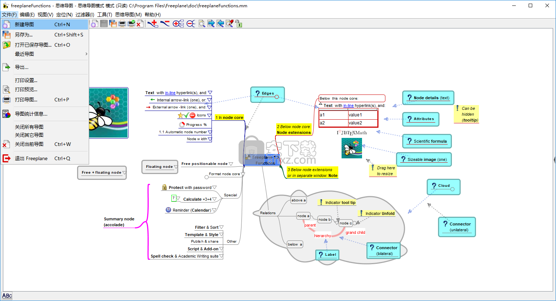Click the find and replace pen icon
This screenshot has height=301, width=556.
[229, 24]
